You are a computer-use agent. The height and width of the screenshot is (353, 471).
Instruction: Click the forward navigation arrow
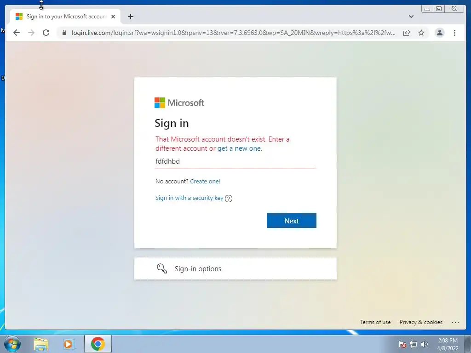31,33
